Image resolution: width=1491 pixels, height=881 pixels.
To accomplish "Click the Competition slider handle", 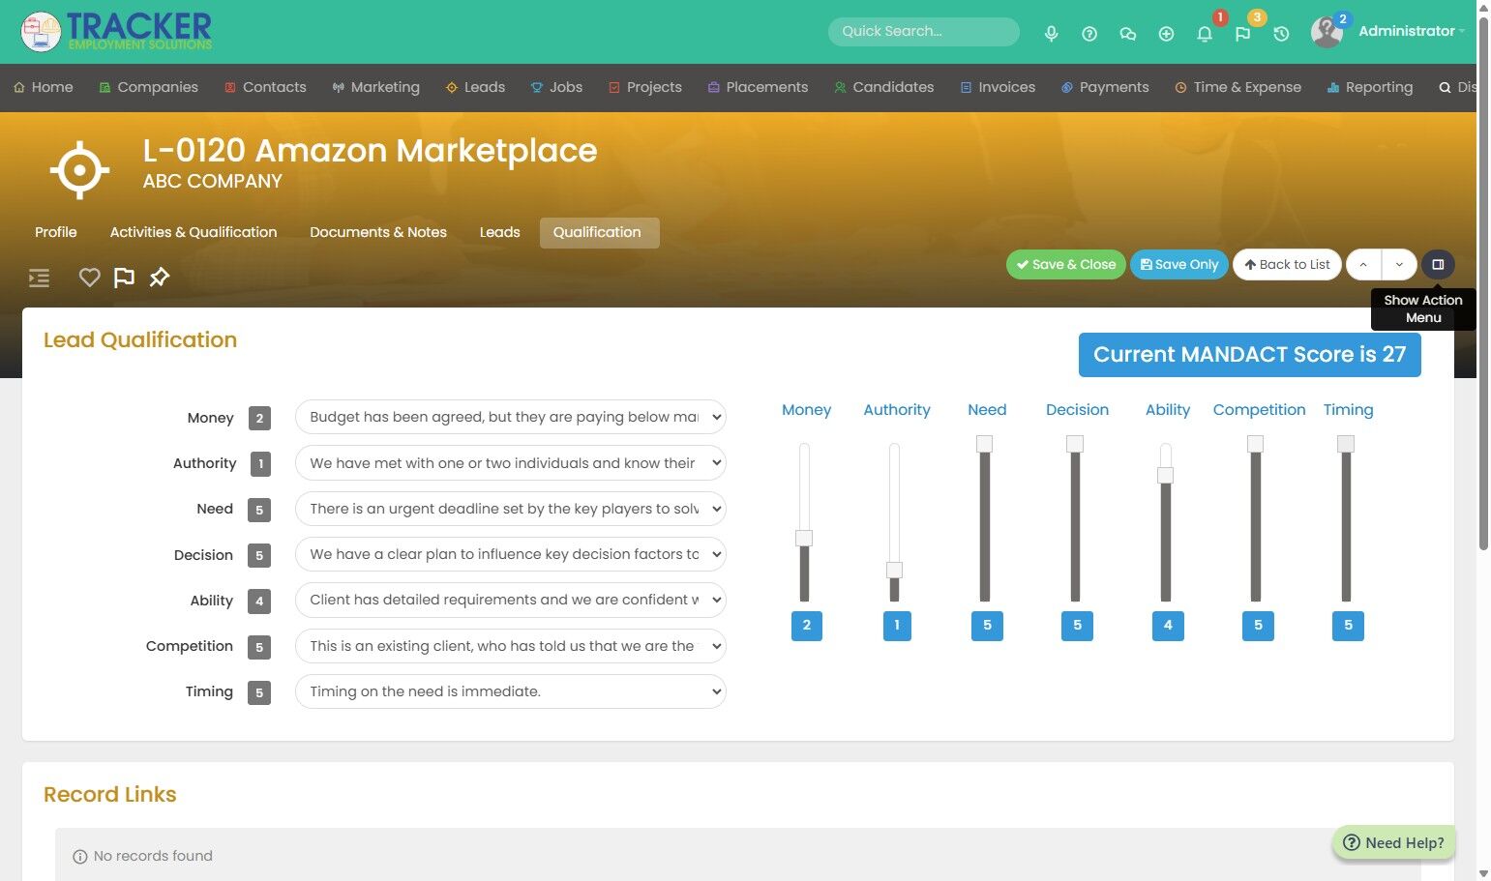I will pos(1256,443).
